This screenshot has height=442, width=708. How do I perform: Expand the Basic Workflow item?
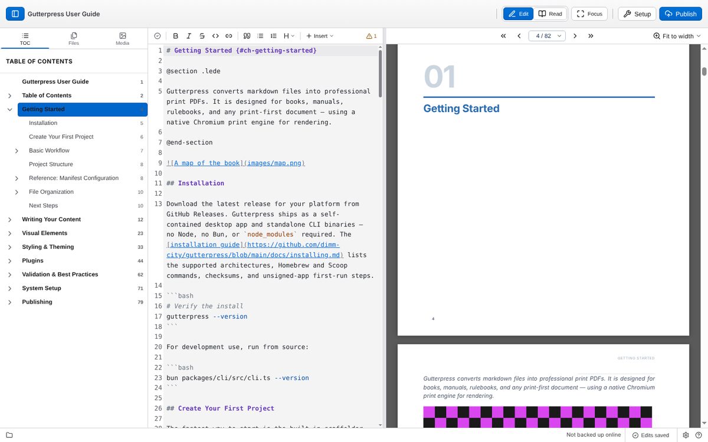[x=17, y=151]
